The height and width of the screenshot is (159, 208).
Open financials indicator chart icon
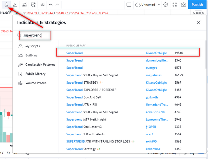[24, 5]
